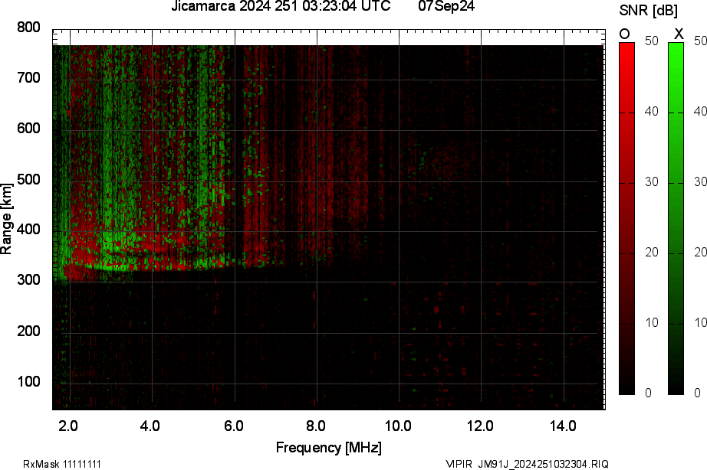This screenshot has width=707, height=470.
Task: Click the 300 km range tick label
Action: coord(29,281)
